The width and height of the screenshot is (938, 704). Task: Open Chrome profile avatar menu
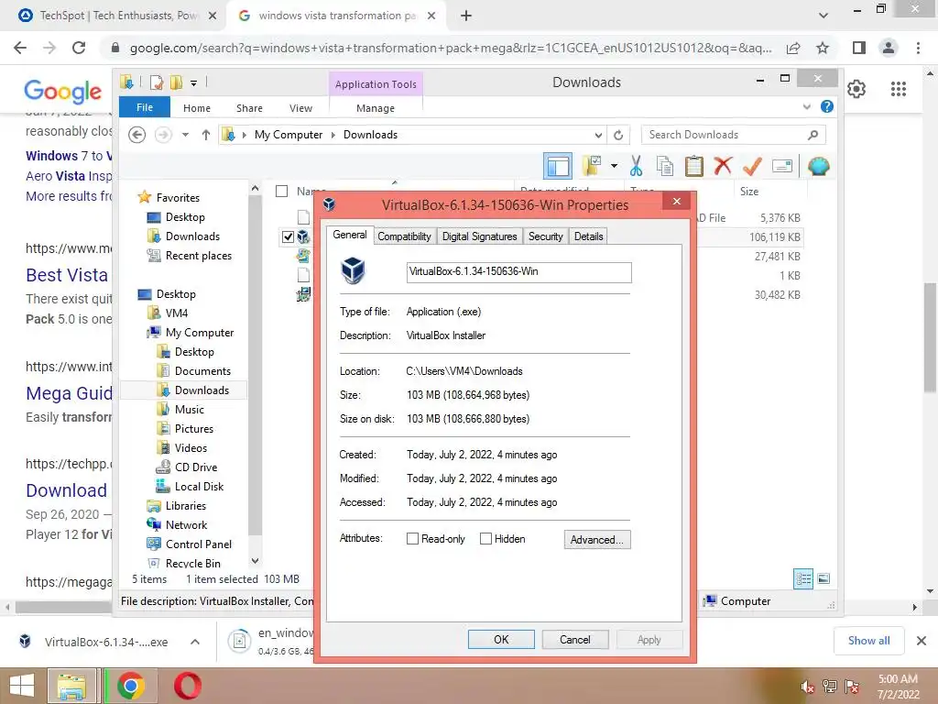pos(889,48)
